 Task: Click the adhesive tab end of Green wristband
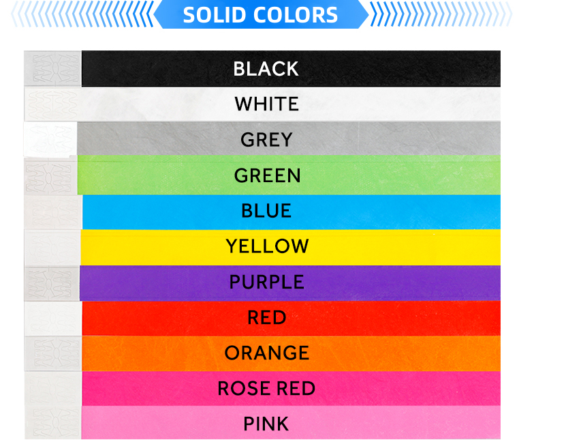click(x=50, y=175)
